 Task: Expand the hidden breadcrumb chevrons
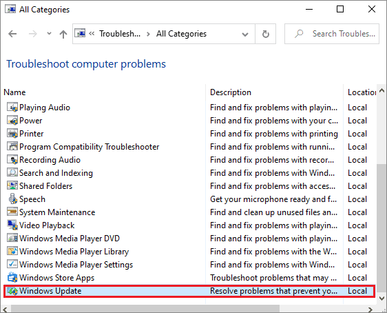92,34
